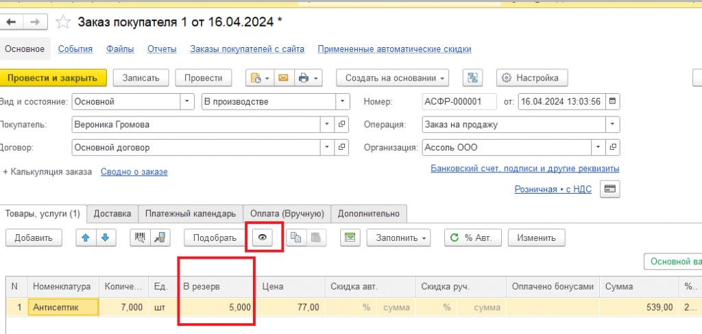Open Сводно о заказе link
Screen dimensions: 702x334
pyautogui.click(x=134, y=172)
